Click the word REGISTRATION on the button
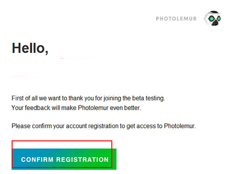 pyautogui.click(x=82, y=160)
